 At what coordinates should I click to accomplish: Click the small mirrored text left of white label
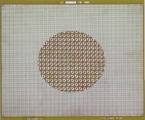pos(61,2)
